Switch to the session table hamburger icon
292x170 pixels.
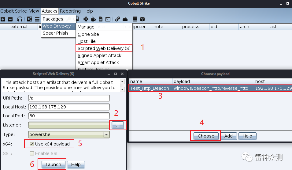pos(37,19)
